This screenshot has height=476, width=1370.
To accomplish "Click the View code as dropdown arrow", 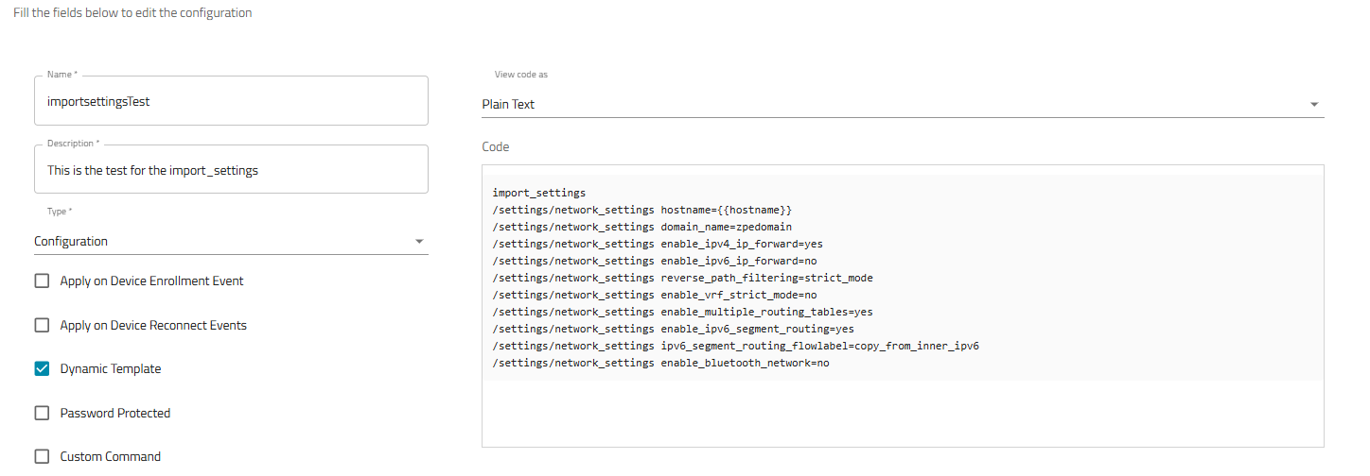I will click(x=1314, y=105).
